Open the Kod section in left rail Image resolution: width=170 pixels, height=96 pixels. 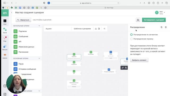point(5,22)
